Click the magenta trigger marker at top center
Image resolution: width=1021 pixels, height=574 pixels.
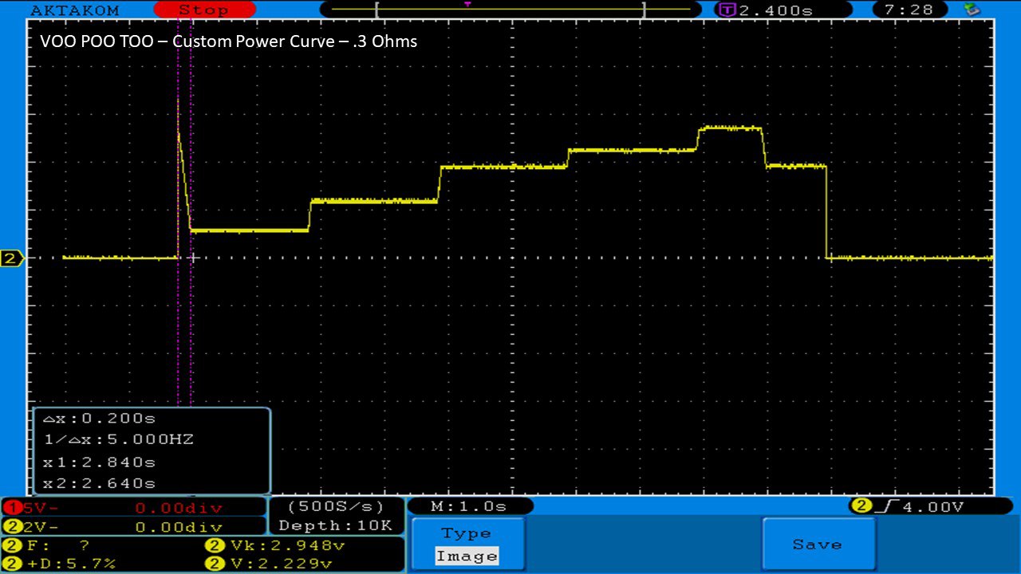point(467,4)
